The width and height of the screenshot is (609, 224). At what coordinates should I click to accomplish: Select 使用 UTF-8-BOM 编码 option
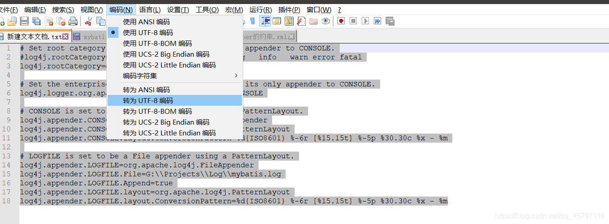click(175, 43)
